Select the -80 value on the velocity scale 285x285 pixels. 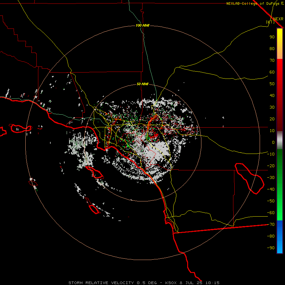[271, 236]
